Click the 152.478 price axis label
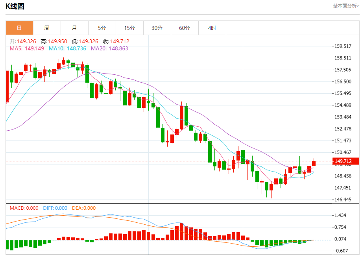 pyautogui.click(x=343, y=129)
